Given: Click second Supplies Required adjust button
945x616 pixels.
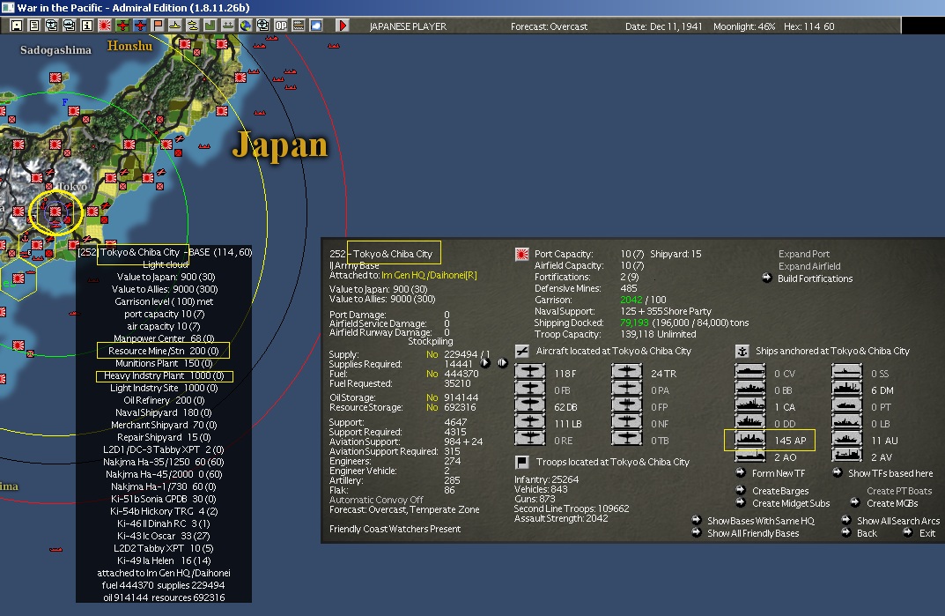Looking at the screenshot, I should coord(502,362).
